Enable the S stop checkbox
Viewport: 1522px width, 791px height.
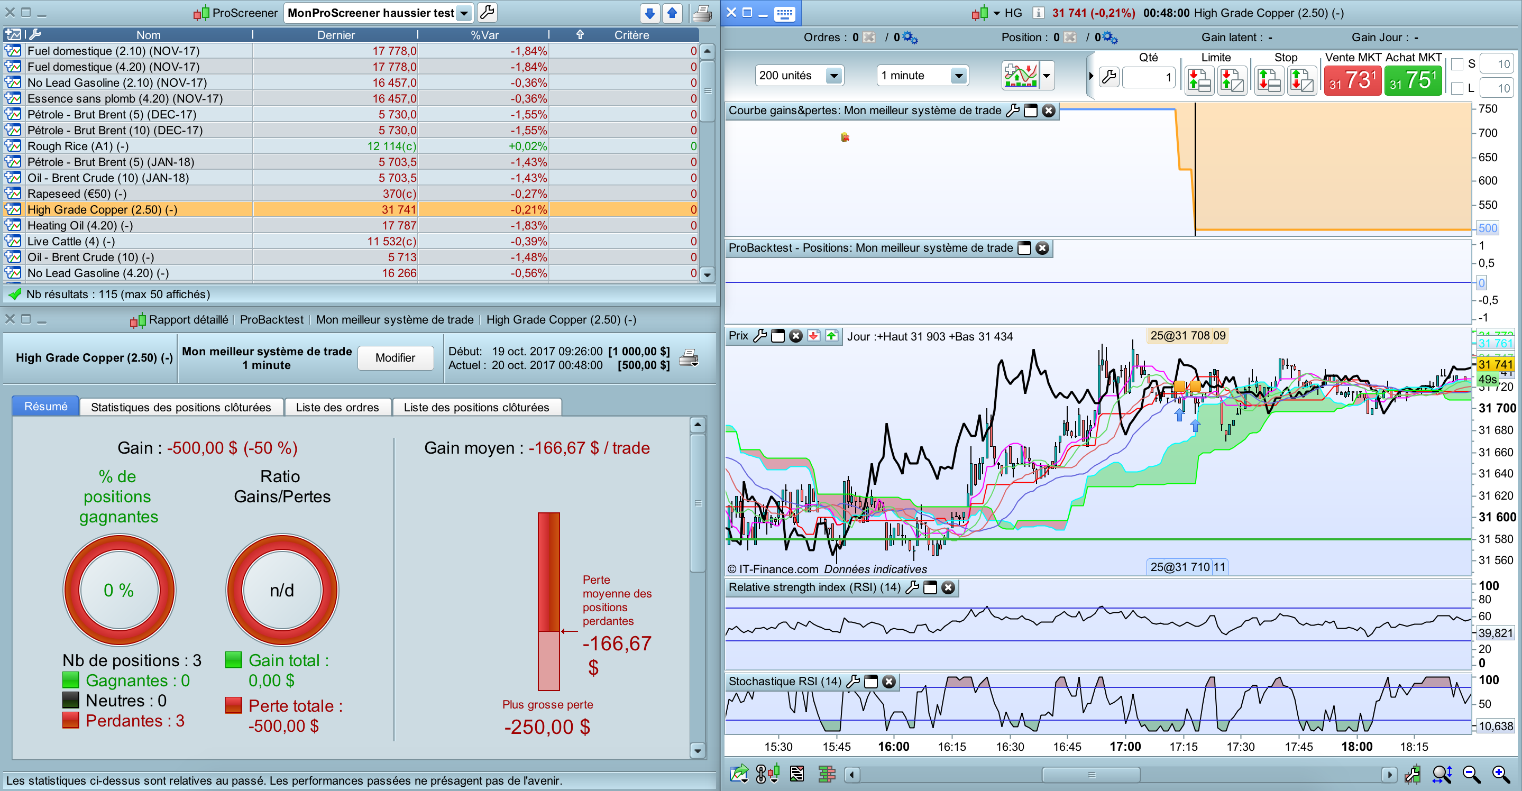click(x=1457, y=64)
